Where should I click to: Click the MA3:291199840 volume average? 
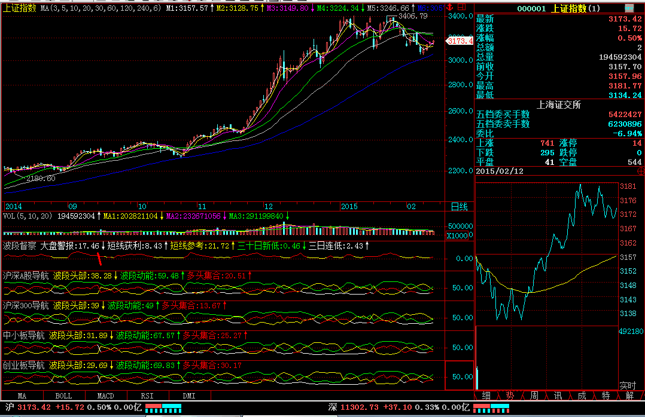pos(256,216)
